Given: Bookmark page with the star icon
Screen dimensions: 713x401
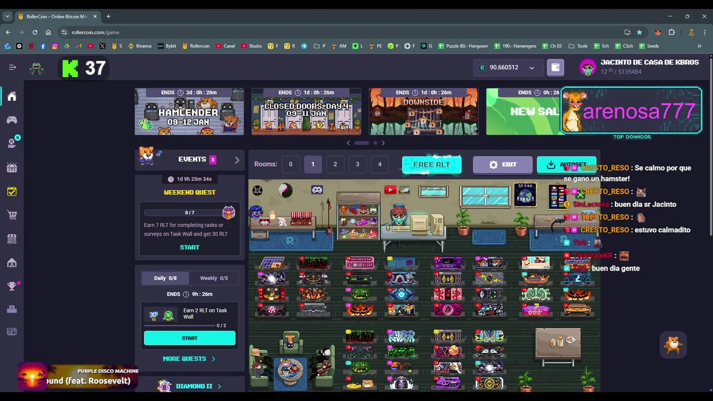Looking at the screenshot, I should point(639,32).
